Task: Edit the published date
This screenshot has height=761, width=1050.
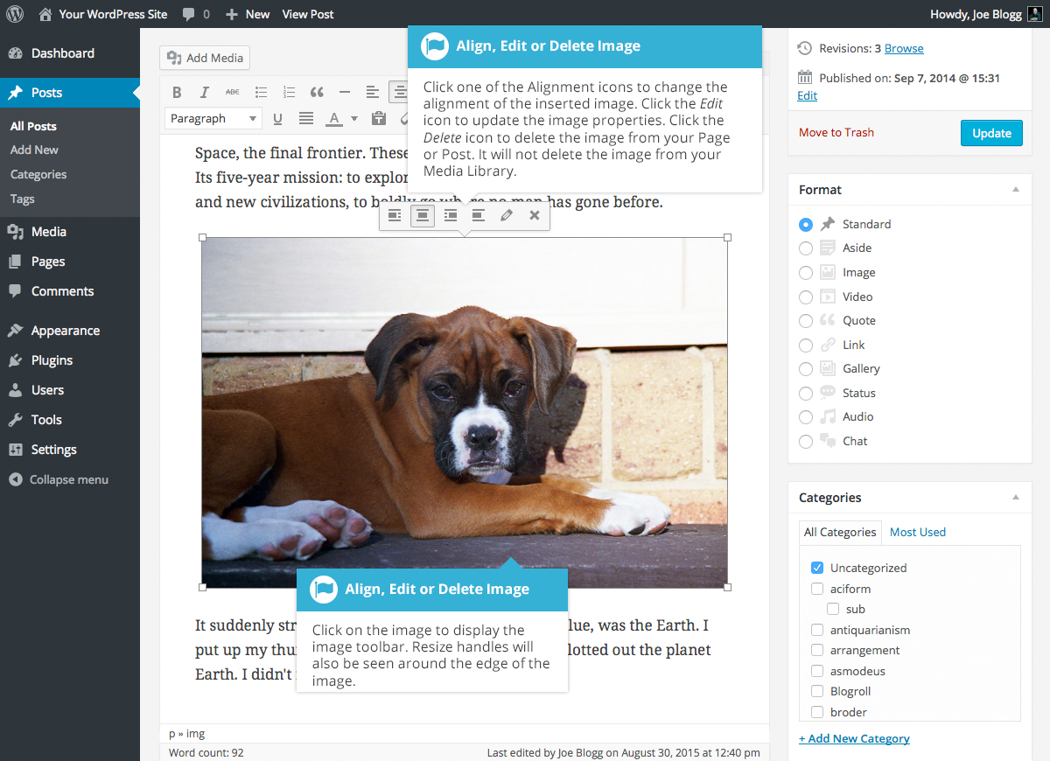Action: tap(807, 96)
